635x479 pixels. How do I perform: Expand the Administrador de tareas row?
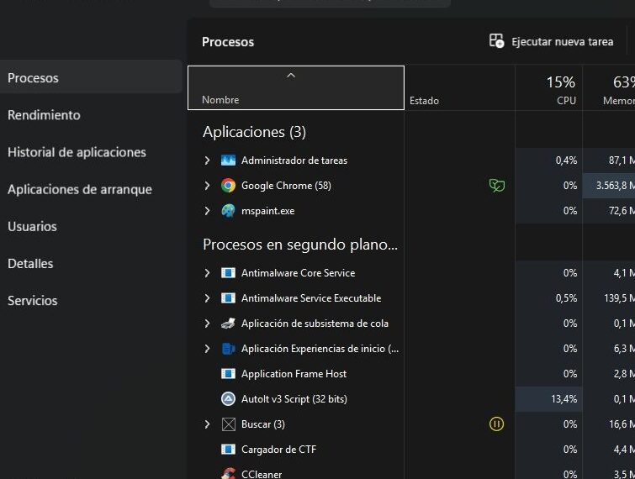207,161
